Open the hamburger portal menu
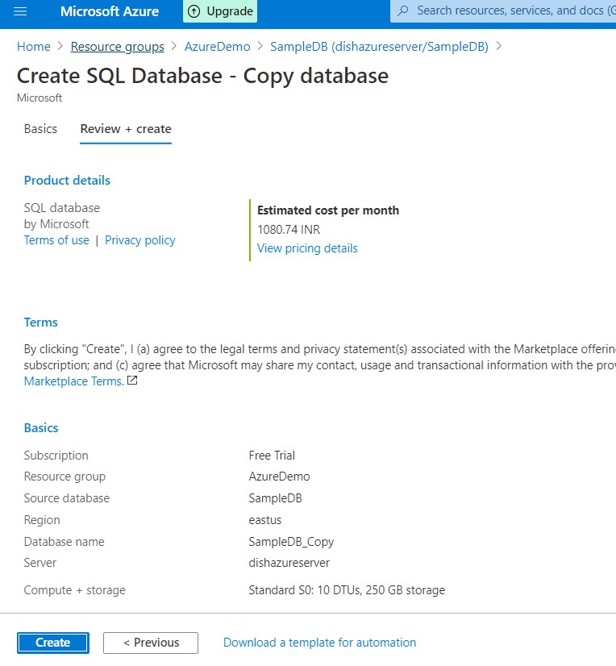Image resolution: width=616 pixels, height=666 pixels. pos(20,11)
